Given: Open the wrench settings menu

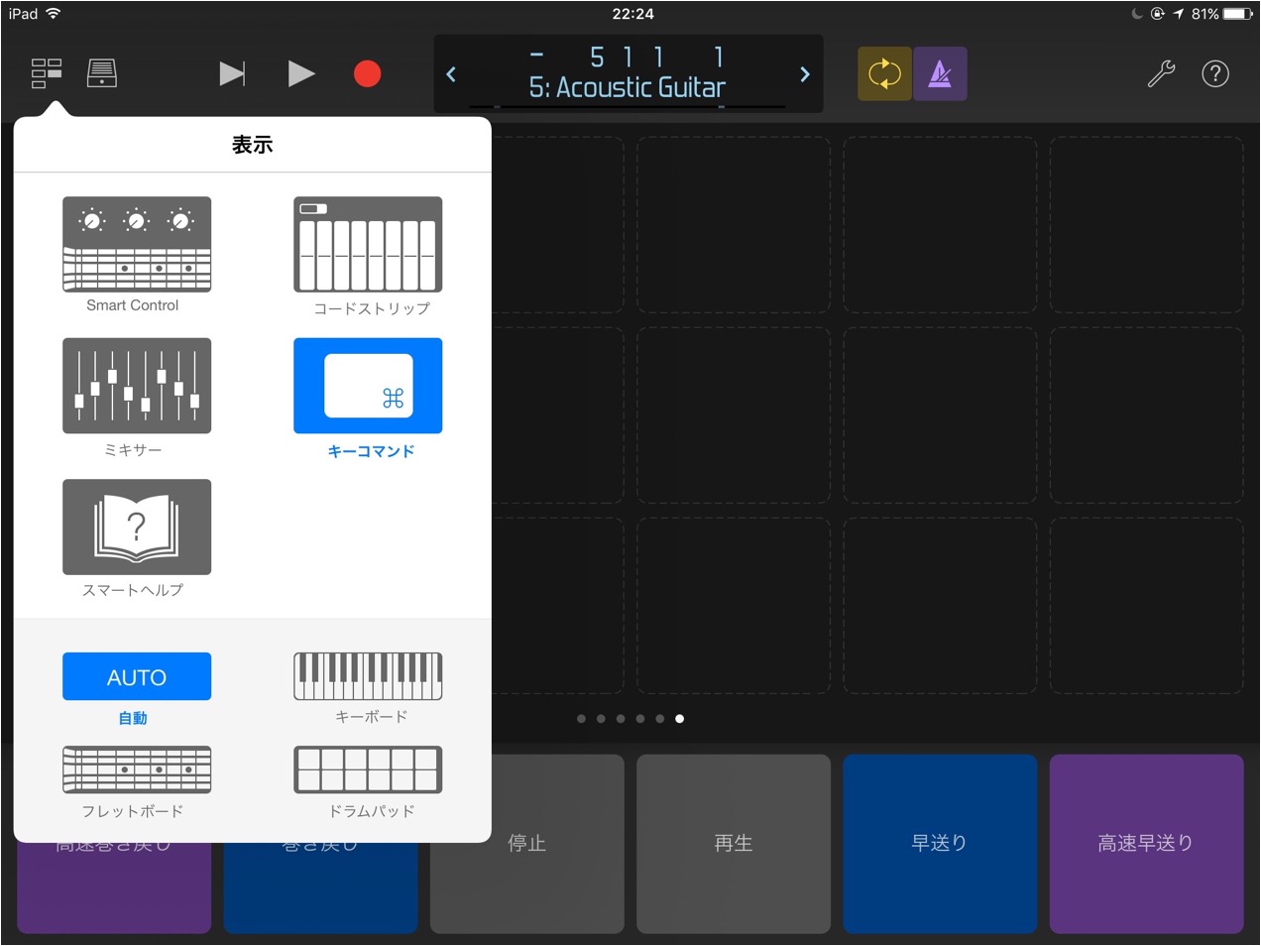Looking at the screenshot, I should (x=1161, y=73).
